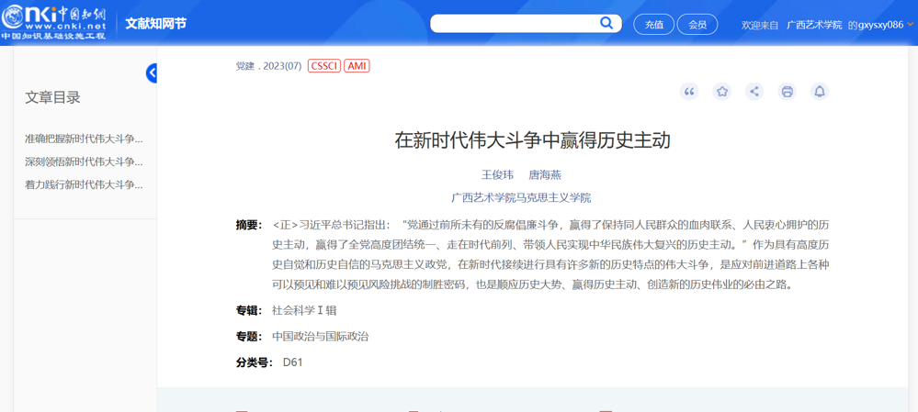Click the star favorite icon
This screenshot has height=412, width=918.
pos(722,91)
